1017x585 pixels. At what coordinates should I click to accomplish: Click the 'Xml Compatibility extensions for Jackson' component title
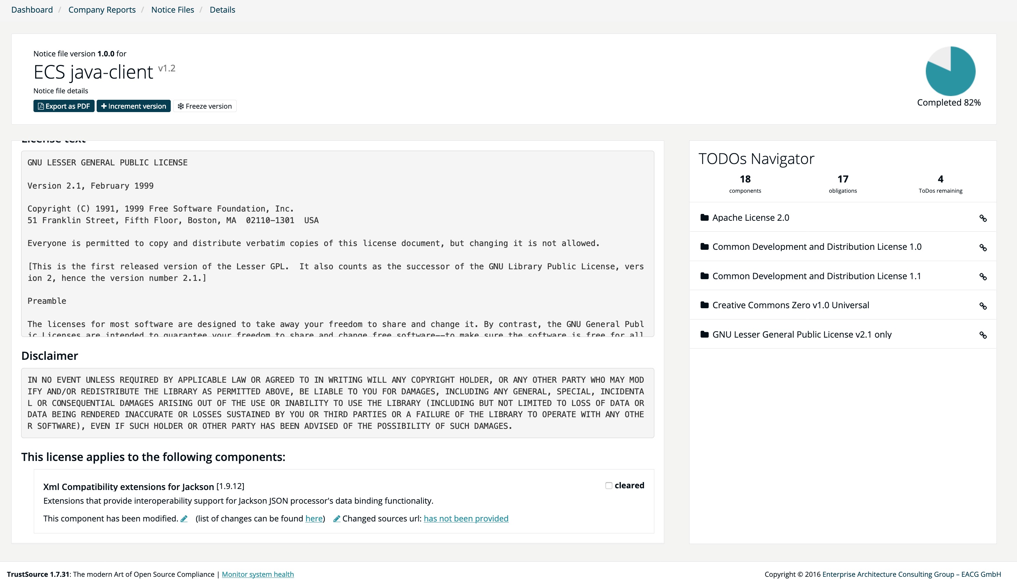point(128,487)
